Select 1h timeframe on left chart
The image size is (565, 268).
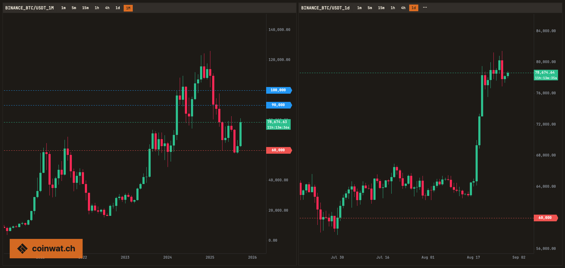click(x=97, y=8)
